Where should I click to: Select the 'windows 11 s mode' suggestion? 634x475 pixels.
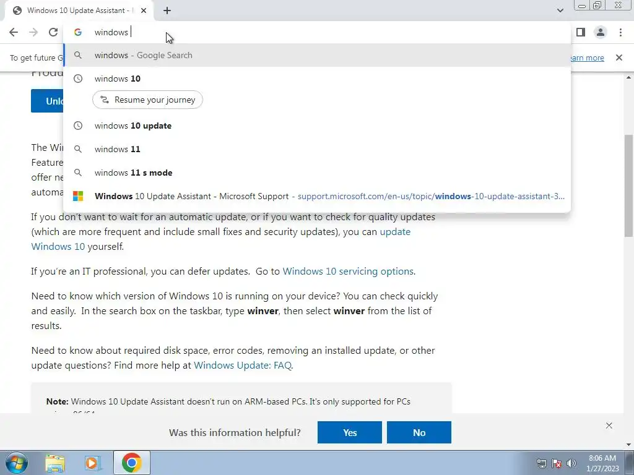(317, 173)
